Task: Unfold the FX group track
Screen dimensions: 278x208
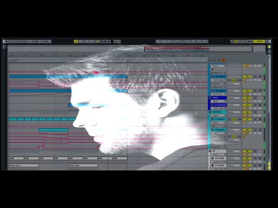Action: (x=210, y=151)
